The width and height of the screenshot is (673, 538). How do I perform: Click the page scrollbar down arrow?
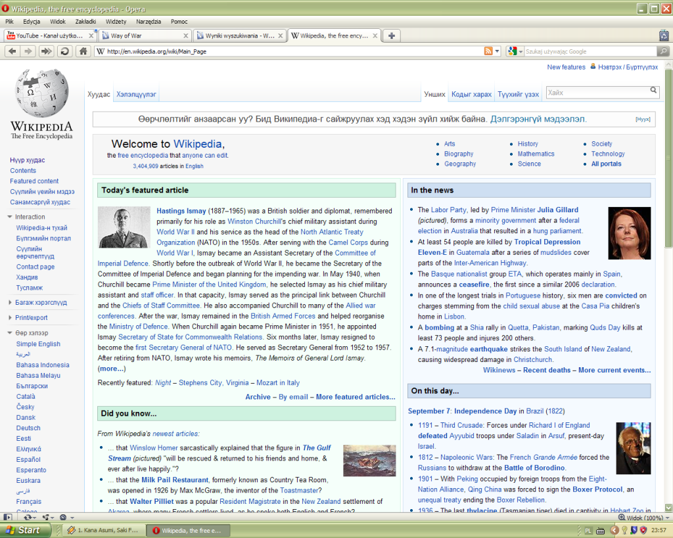click(x=668, y=508)
